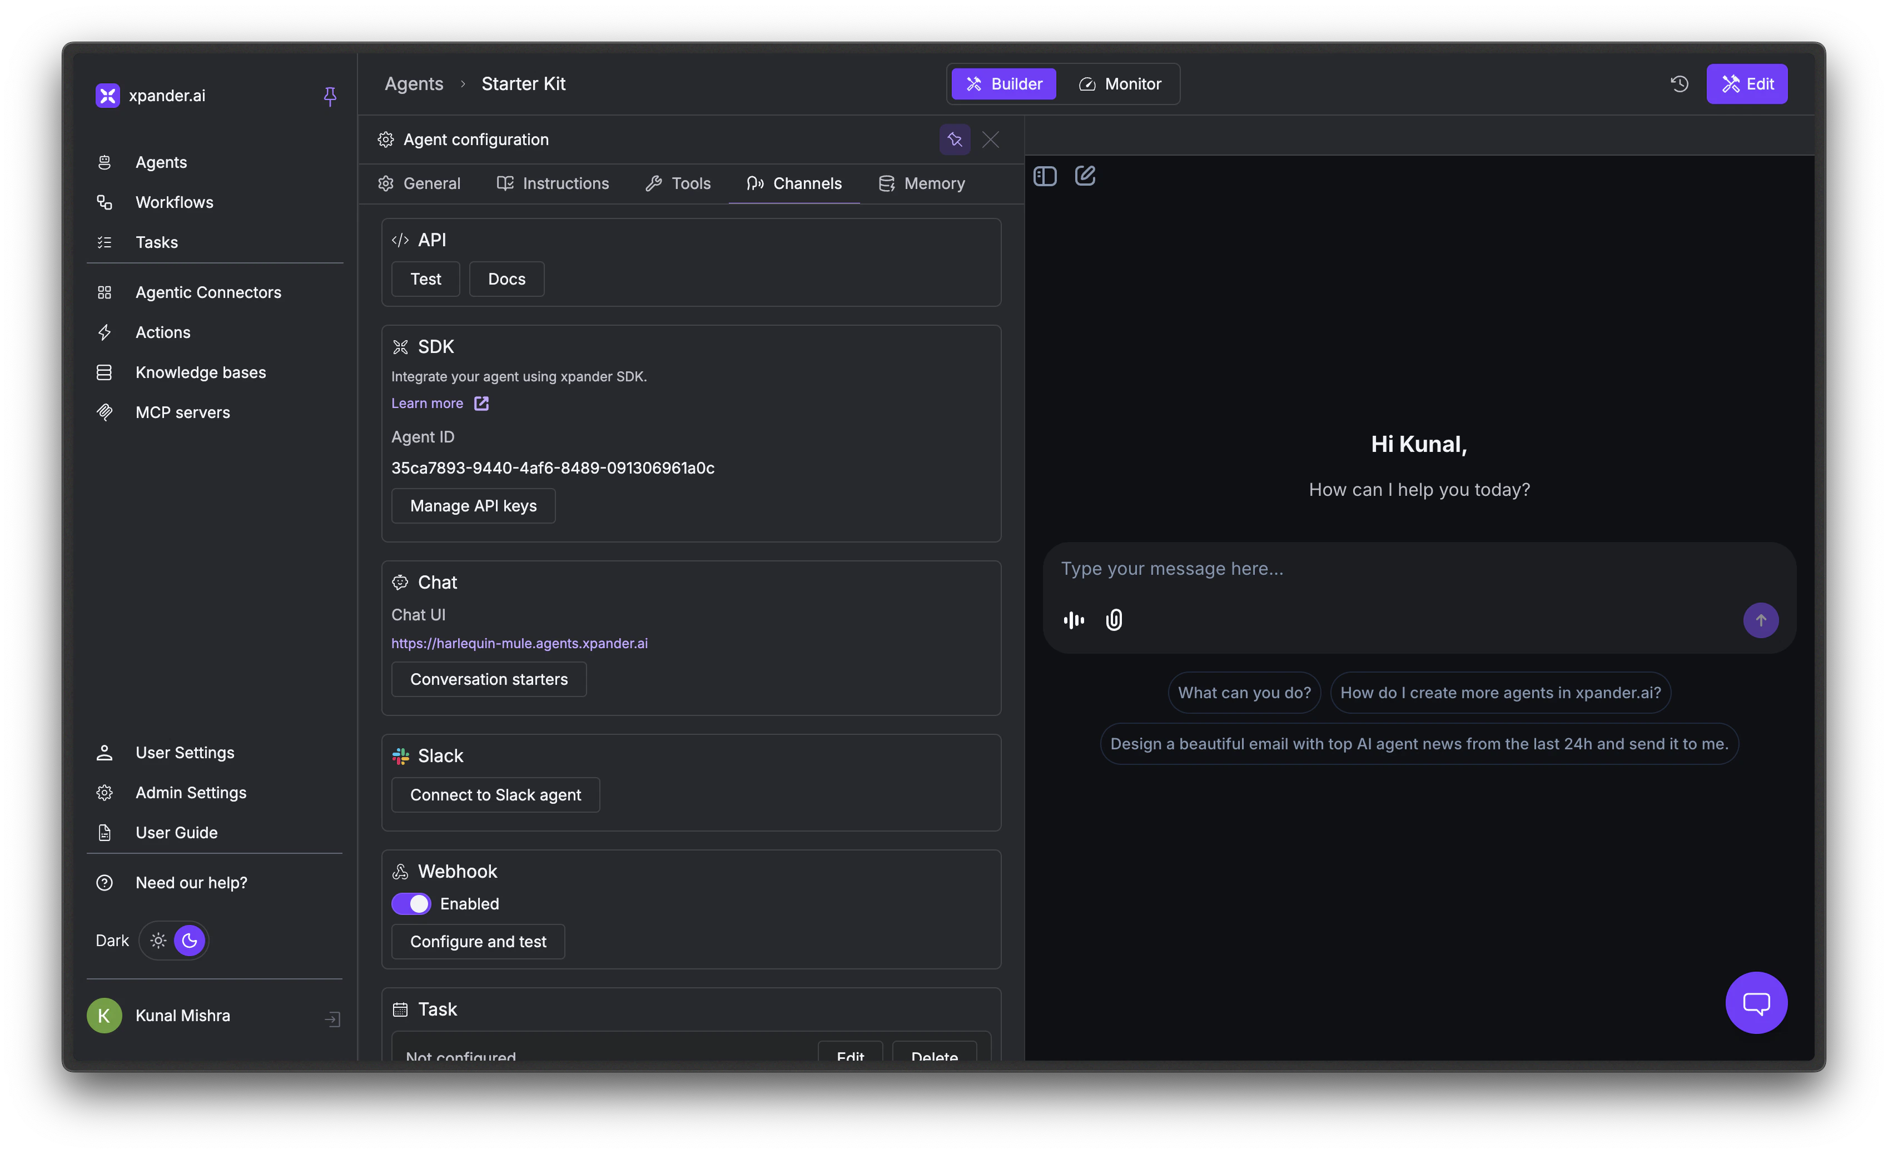Toggle the chat sidebar panel icon
The image size is (1888, 1154).
tap(1045, 176)
